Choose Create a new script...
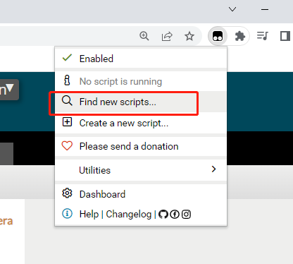This screenshot has height=264, width=293. [141, 123]
